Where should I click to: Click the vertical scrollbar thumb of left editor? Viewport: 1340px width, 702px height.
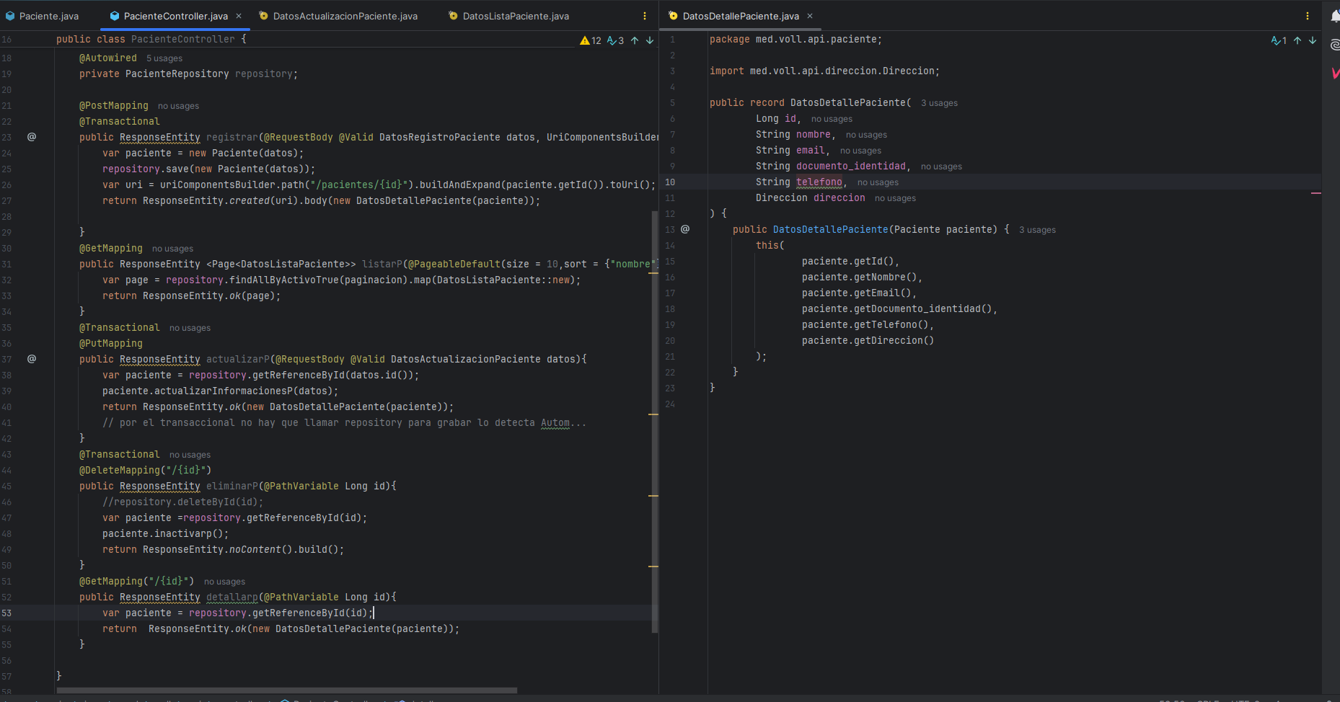click(654, 422)
